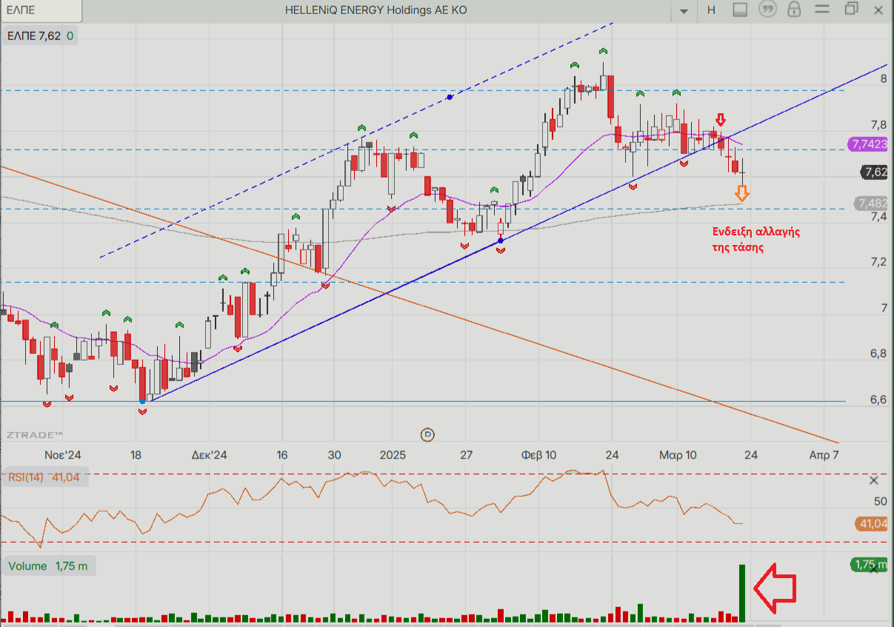Click the Δεκ'24 date label
The image size is (894, 627).
(x=210, y=455)
